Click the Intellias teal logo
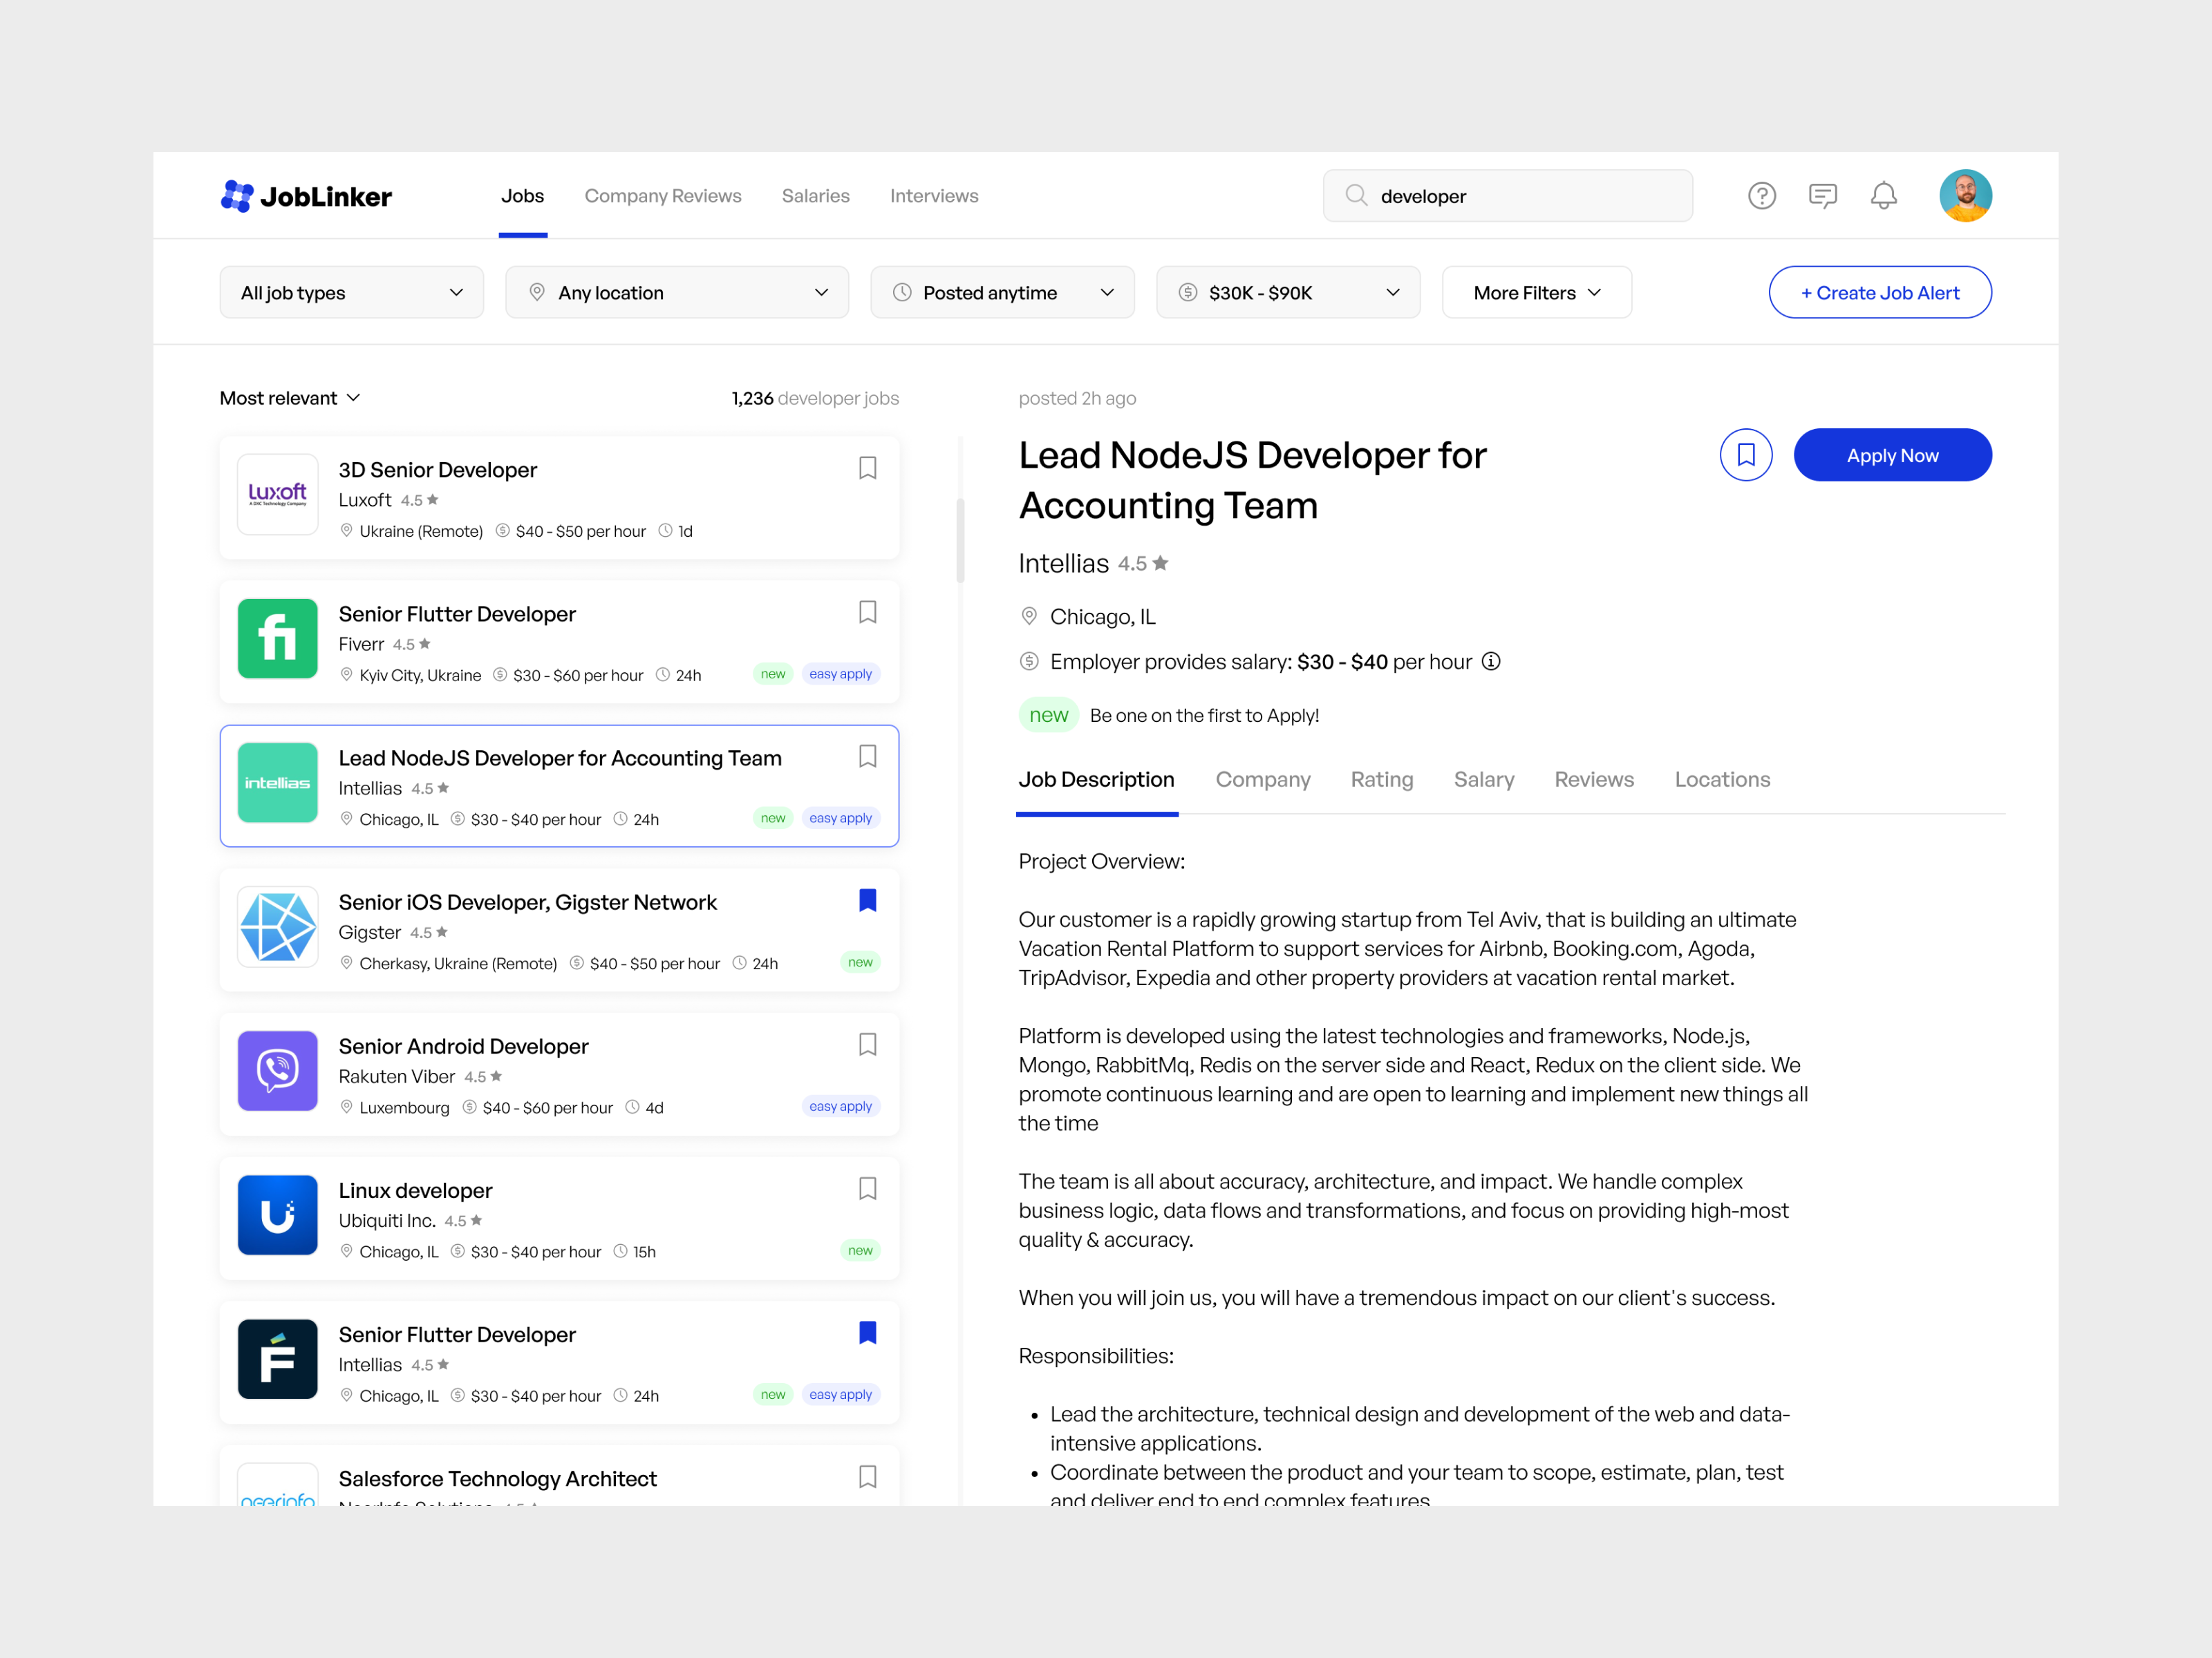2212x1658 pixels. pyautogui.click(x=278, y=783)
